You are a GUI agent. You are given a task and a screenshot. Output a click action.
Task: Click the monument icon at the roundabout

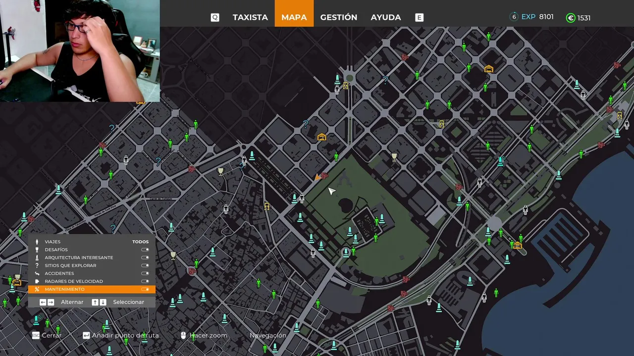point(337,79)
